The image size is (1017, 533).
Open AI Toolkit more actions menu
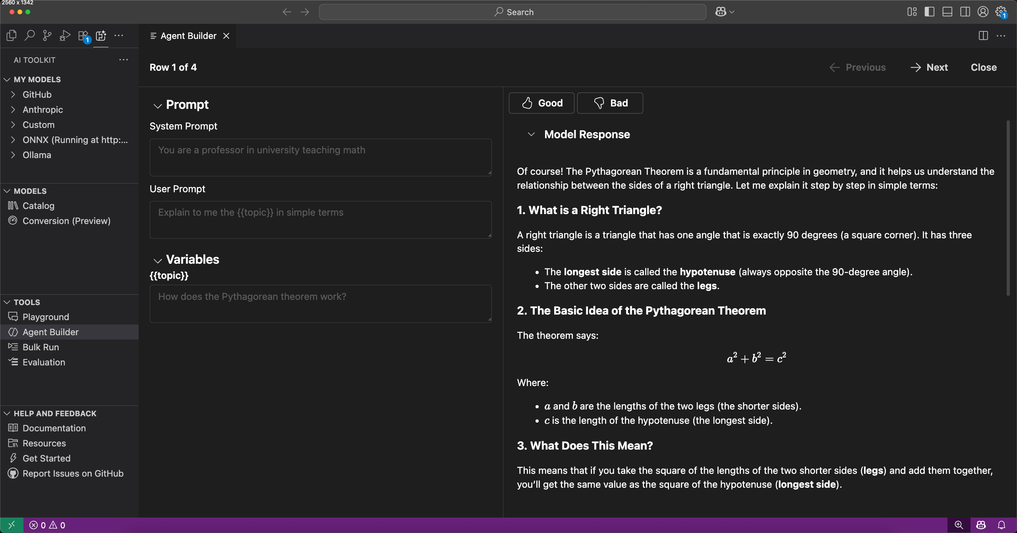tap(124, 60)
